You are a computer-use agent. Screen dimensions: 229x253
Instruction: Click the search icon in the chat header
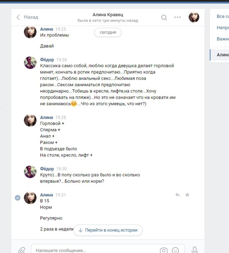pyautogui.click(x=164, y=17)
